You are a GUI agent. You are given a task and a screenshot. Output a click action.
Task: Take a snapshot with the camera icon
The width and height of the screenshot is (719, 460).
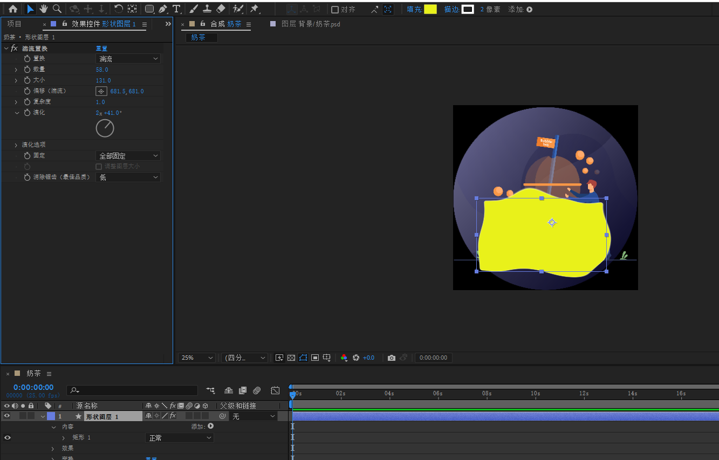point(392,358)
